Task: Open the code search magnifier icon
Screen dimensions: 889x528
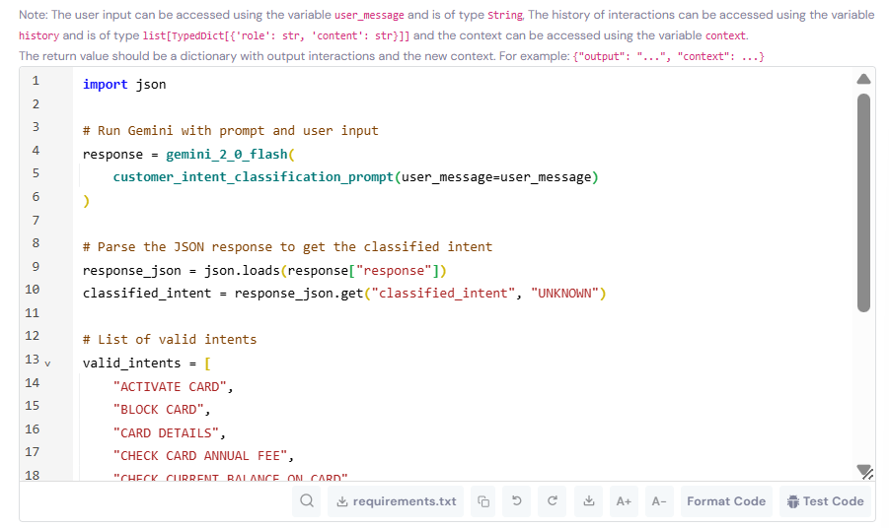Action: pyautogui.click(x=309, y=501)
